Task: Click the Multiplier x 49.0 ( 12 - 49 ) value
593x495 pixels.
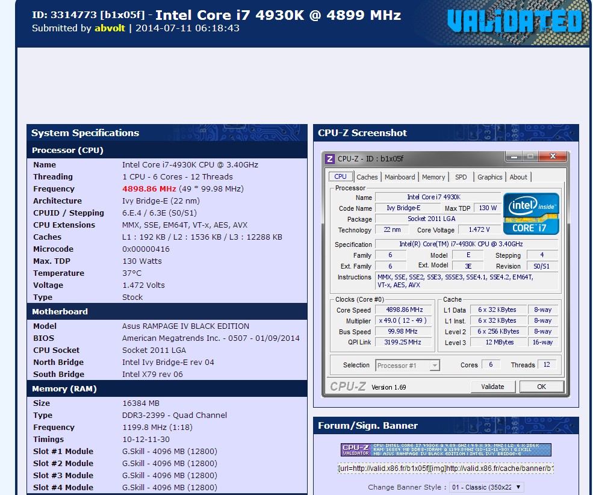Action: click(x=403, y=321)
